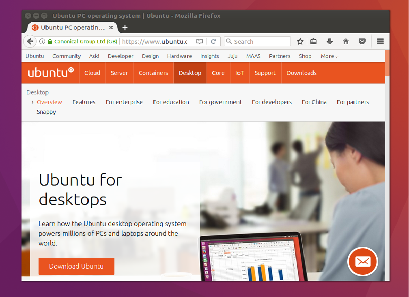Click the magnifier icon in the search box

click(x=229, y=41)
